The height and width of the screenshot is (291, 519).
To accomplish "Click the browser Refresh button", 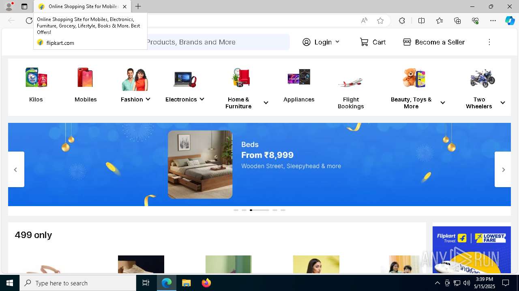I will [29, 21].
